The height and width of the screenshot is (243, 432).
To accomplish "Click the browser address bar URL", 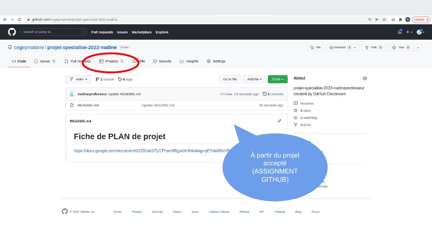I will click(75, 20).
